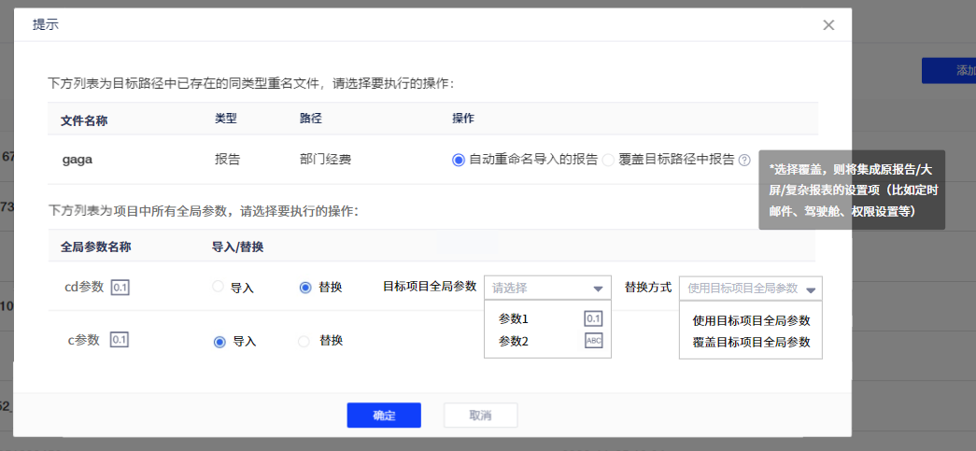Select 参数2 from the dropdown list
The height and width of the screenshot is (451, 976).
[x=514, y=341]
